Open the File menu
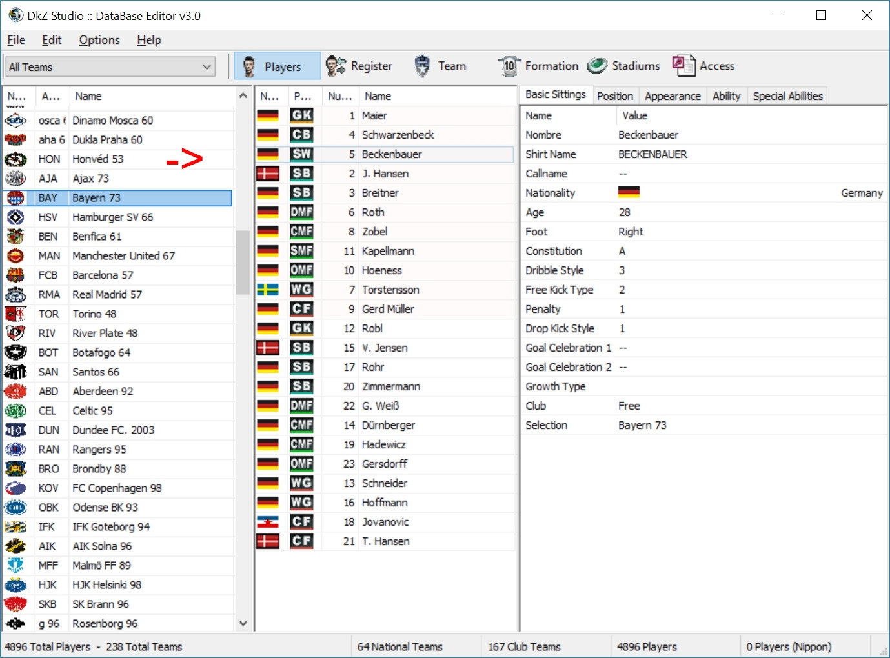Viewport: 890px width, 658px height. click(16, 40)
